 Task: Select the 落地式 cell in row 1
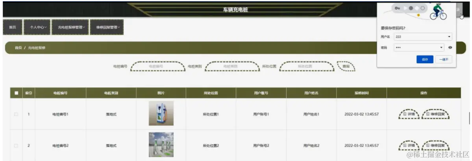[111, 114]
